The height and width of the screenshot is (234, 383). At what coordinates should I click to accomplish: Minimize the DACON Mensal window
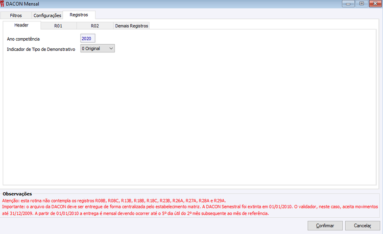coord(348,4)
